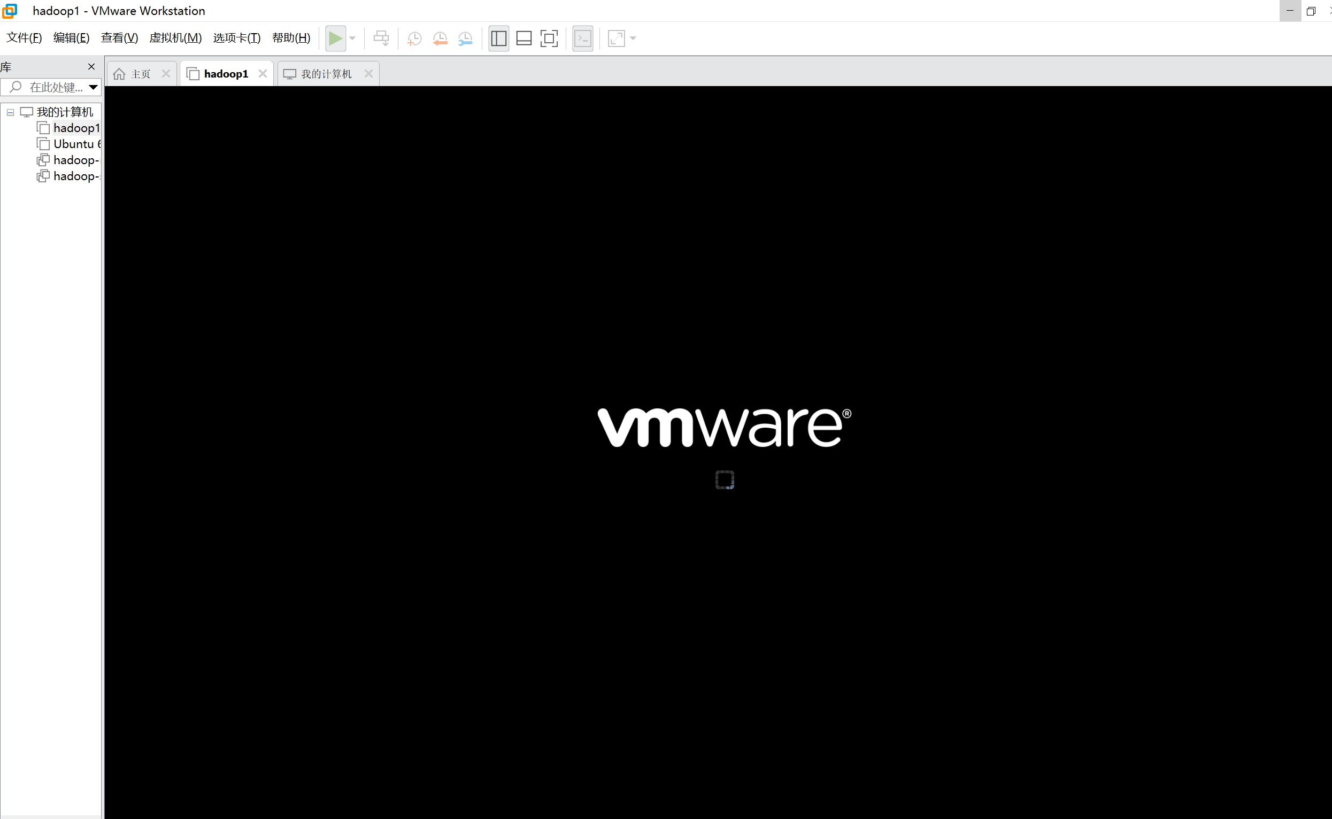Toggle the thumbnail bar view
The width and height of the screenshot is (1332, 819).
click(524, 38)
